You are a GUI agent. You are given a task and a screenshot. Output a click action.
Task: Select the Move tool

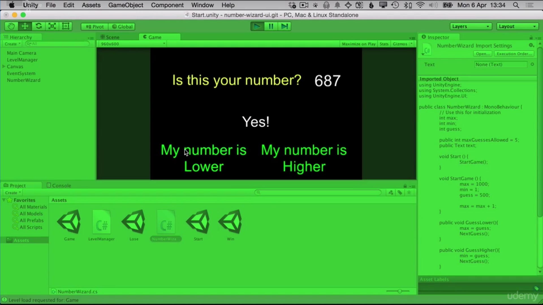point(25,26)
